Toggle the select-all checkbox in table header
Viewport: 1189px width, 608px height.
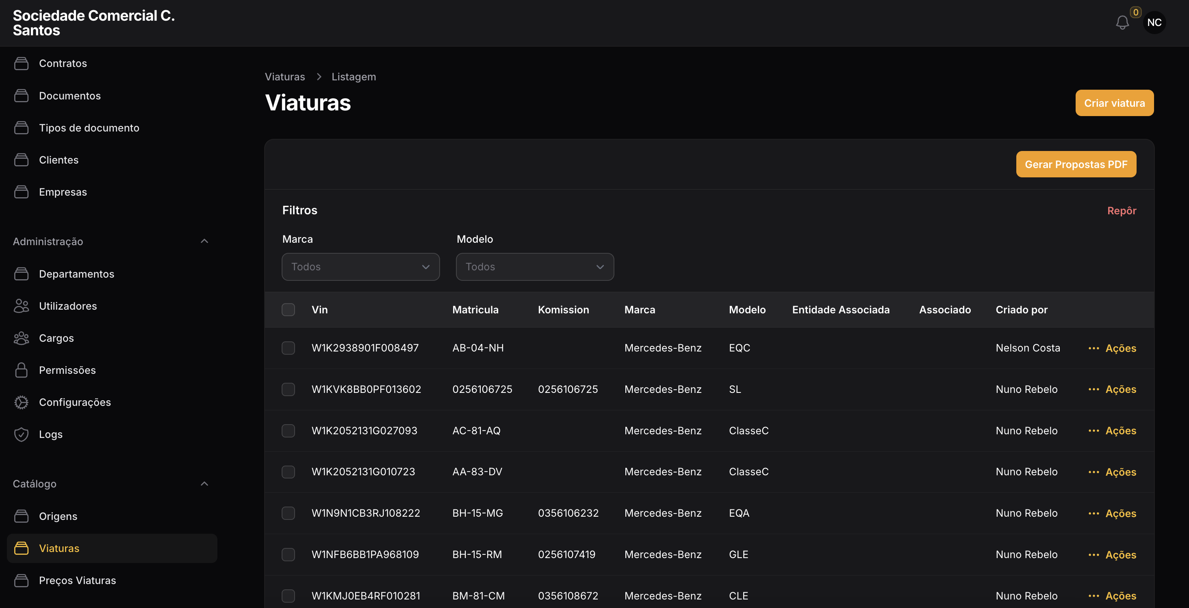pyautogui.click(x=289, y=310)
